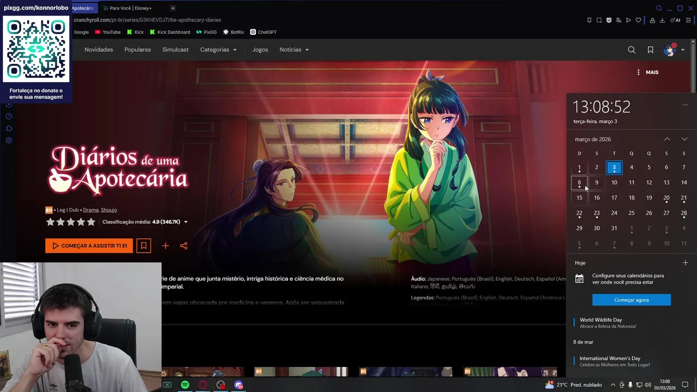The image size is (697, 392).
Task: Click the browser address bar URL
Action: tap(147, 20)
